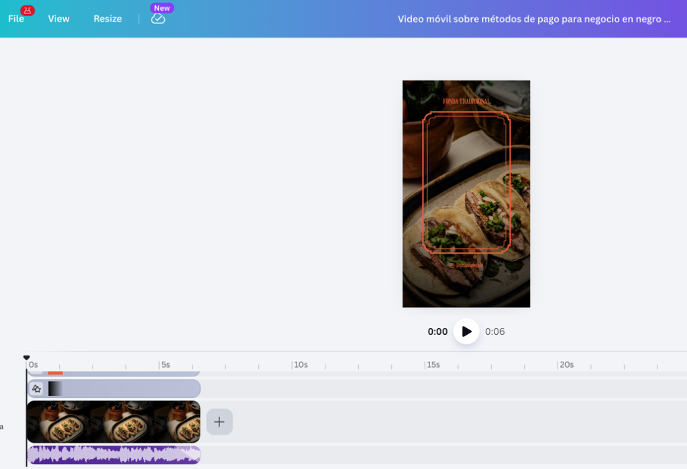Image resolution: width=687 pixels, height=469 pixels.
Task: Select the tacos video clip thumbnail
Action: (x=113, y=421)
